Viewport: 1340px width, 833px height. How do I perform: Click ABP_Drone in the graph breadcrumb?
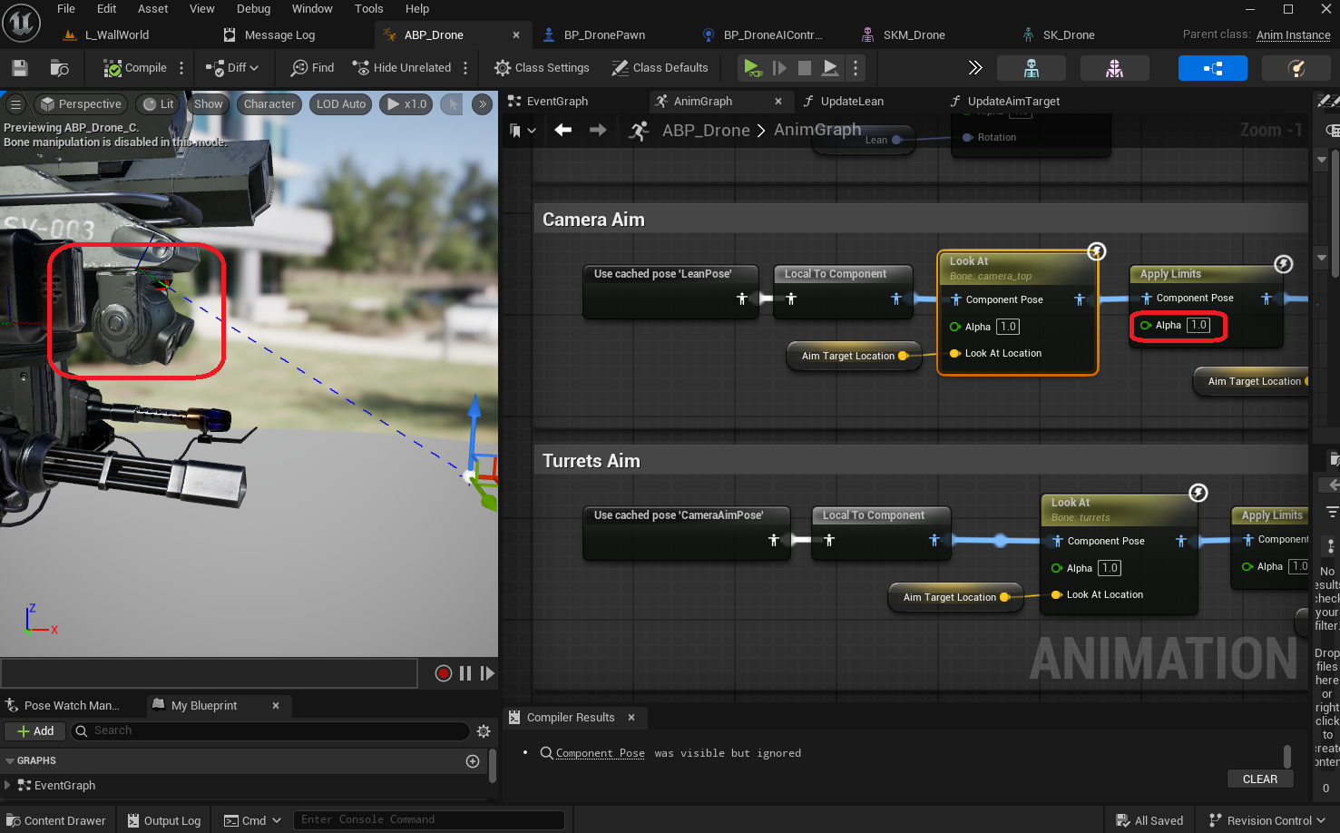coord(706,131)
